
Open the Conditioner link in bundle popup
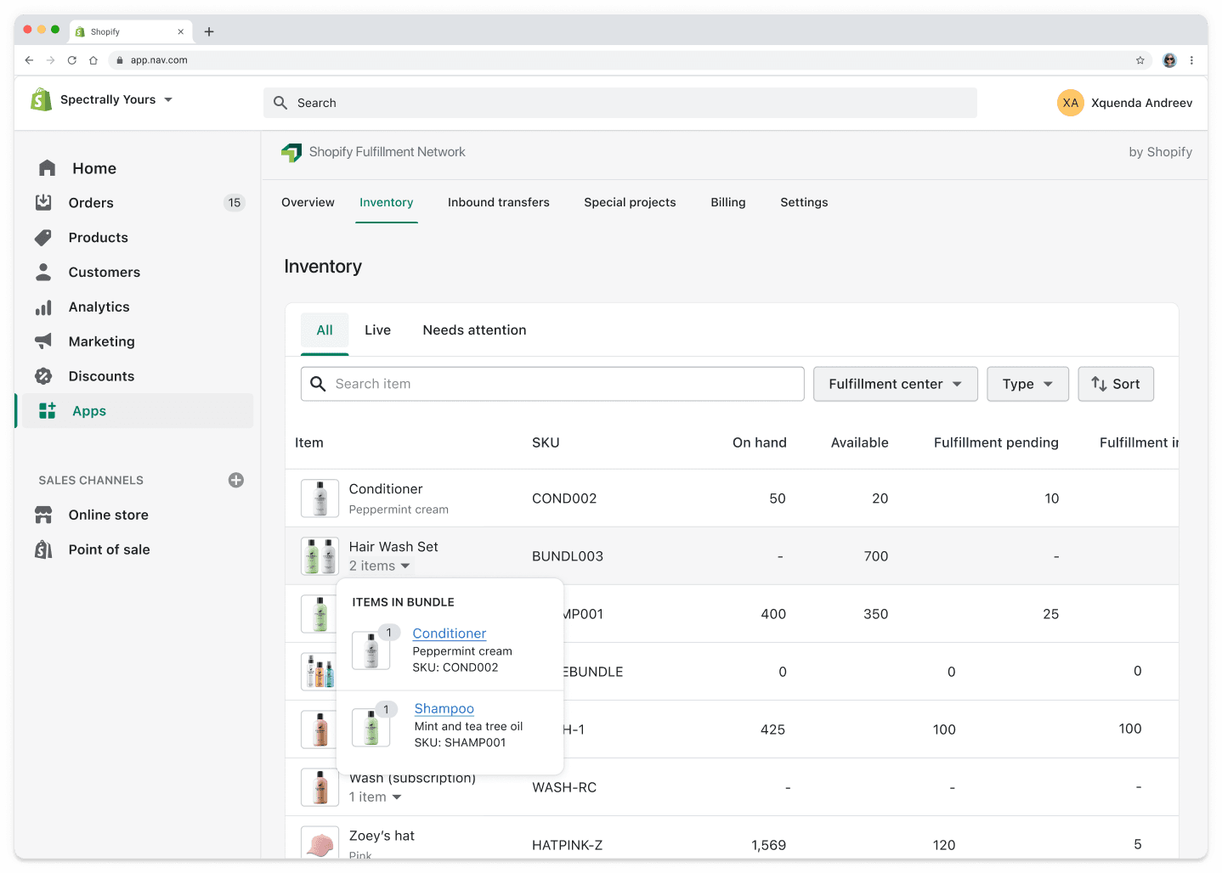[450, 634]
